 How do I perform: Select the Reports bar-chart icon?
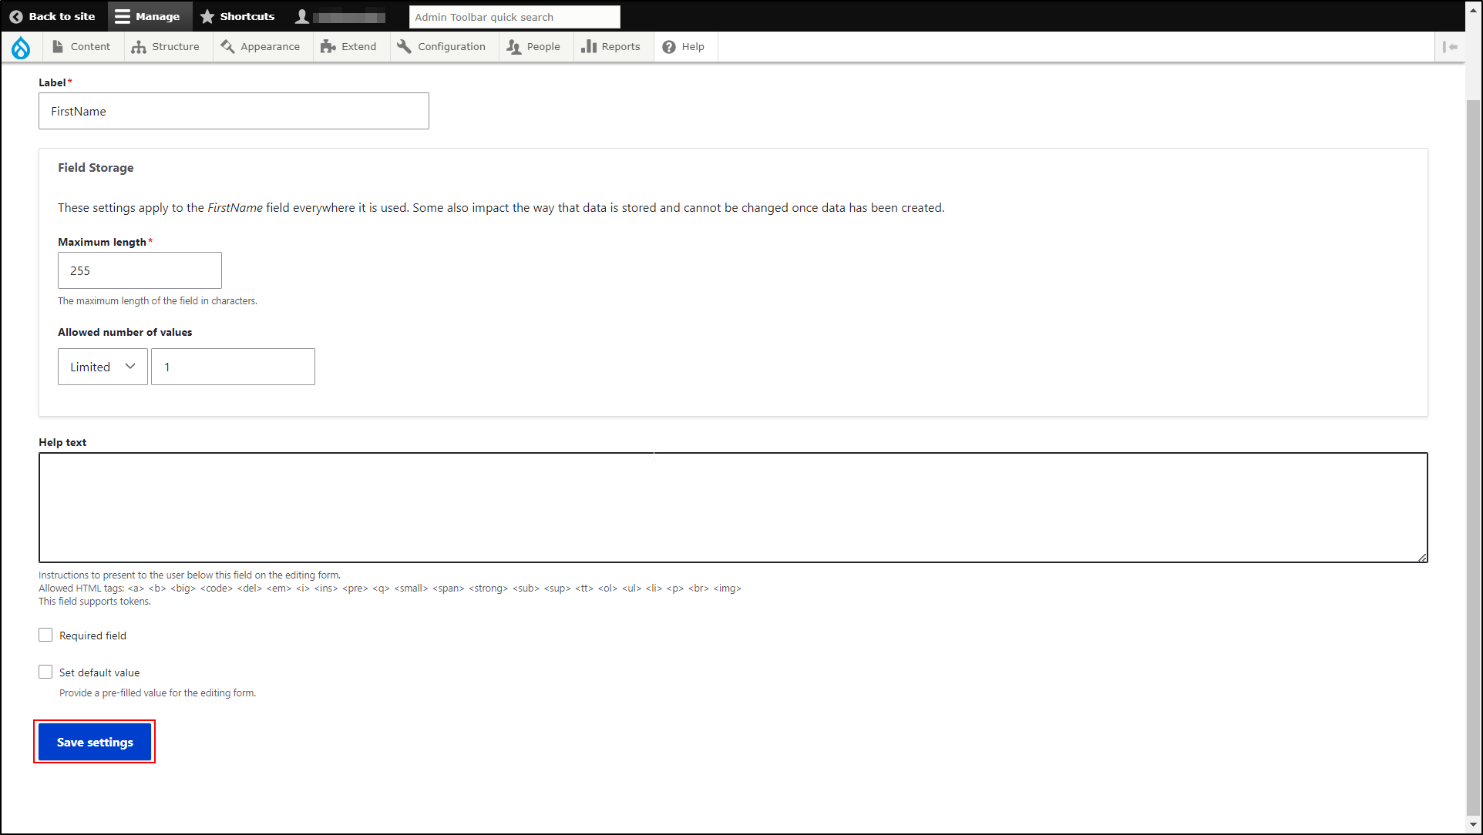(589, 46)
